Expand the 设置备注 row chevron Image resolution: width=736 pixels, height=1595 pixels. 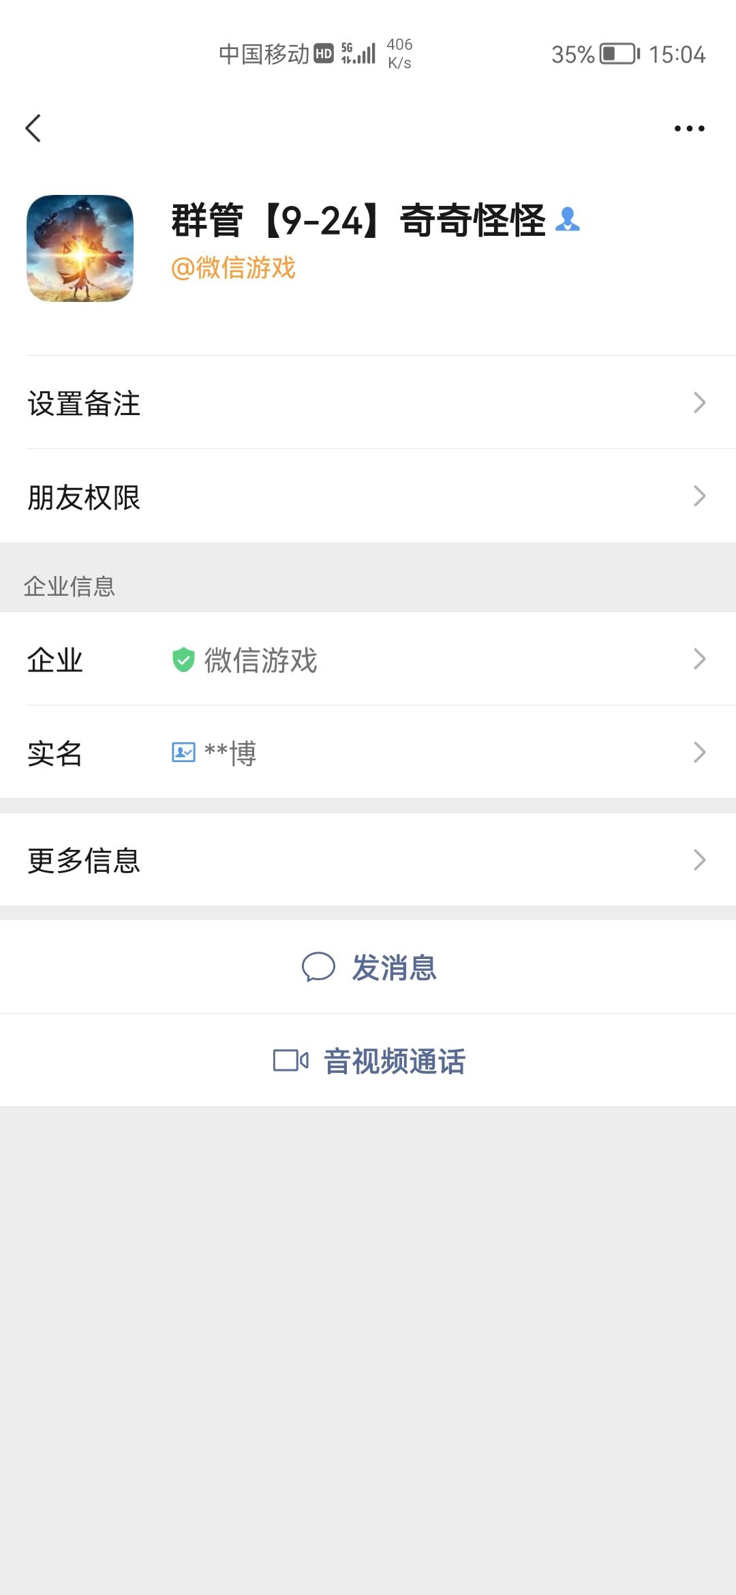pyautogui.click(x=699, y=402)
